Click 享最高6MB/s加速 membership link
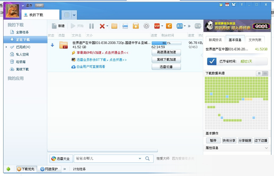Image resolution: width=274 pixels, height=176 pixels. pos(102,53)
